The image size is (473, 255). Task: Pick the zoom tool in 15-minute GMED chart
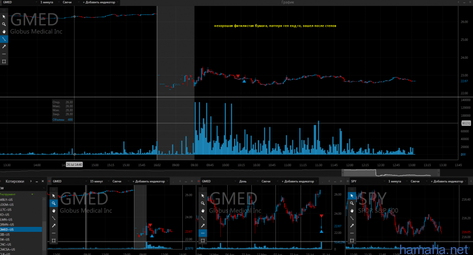tap(53, 203)
